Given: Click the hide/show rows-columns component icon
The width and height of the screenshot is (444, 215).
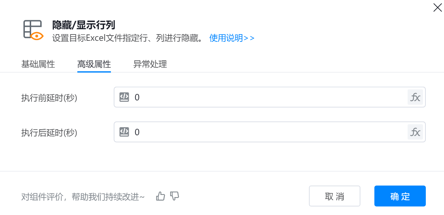Looking at the screenshot, I should pyautogui.click(x=33, y=30).
